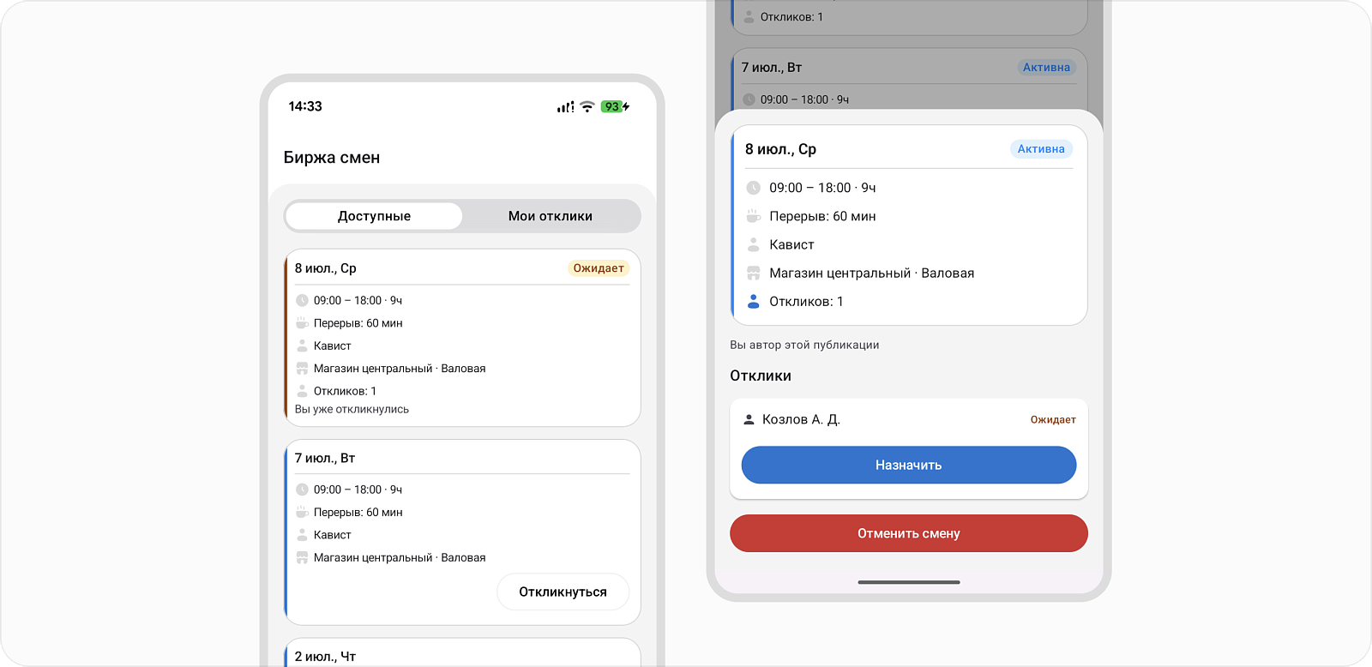The height and width of the screenshot is (667, 1372).
Task: Tap the clock icon in the Ожидает card
Action: 302,300
